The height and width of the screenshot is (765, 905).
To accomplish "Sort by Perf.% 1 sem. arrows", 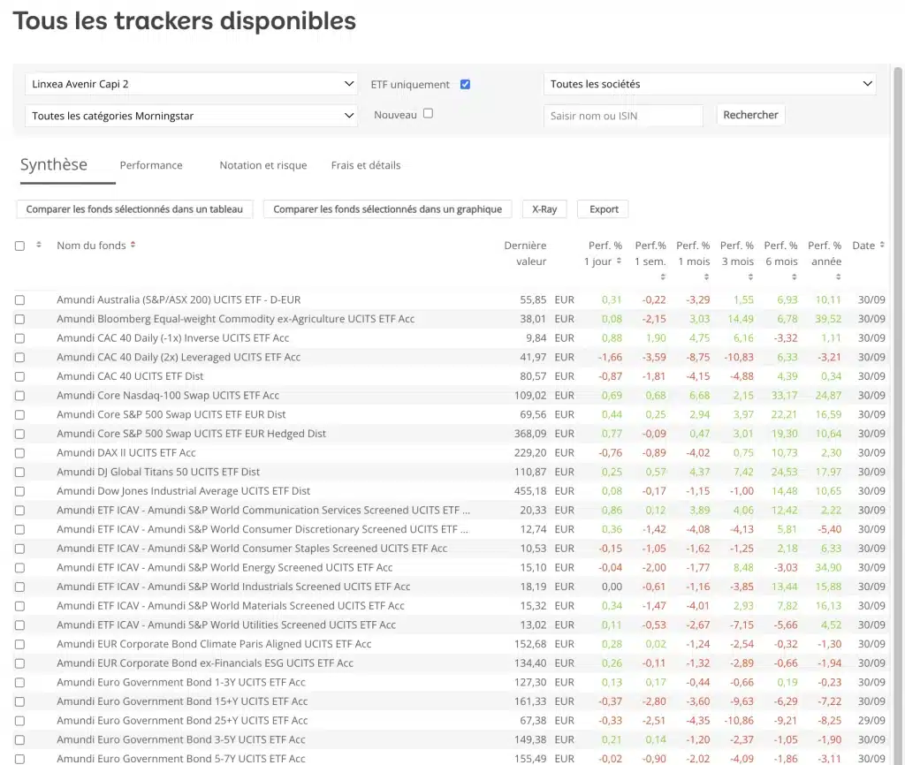I will coord(663,276).
